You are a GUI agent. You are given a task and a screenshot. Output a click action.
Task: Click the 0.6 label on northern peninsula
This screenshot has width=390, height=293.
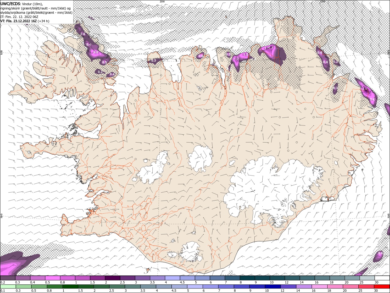click(201, 56)
